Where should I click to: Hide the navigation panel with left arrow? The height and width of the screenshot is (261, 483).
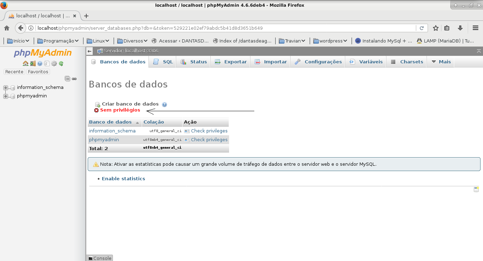coord(90,51)
